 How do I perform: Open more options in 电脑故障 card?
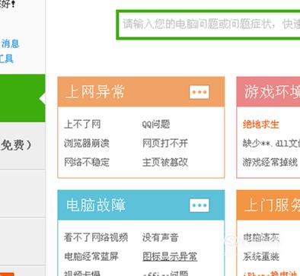pyautogui.click(x=199, y=205)
